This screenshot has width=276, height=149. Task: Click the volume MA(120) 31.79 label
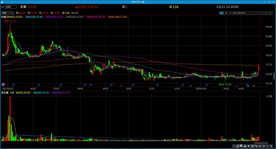click(61, 93)
